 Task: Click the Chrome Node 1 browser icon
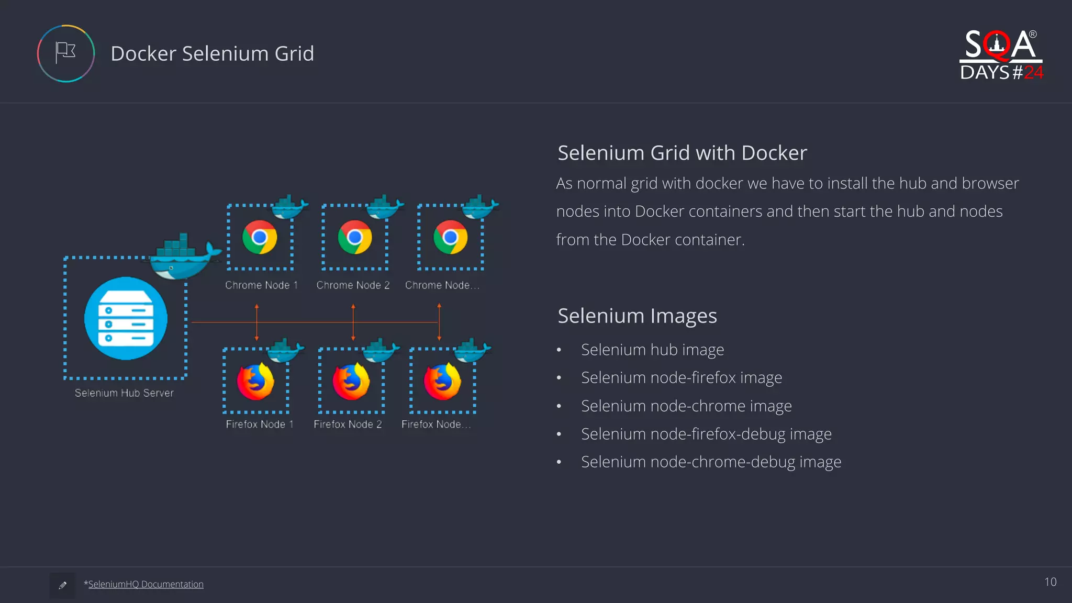coord(260,237)
